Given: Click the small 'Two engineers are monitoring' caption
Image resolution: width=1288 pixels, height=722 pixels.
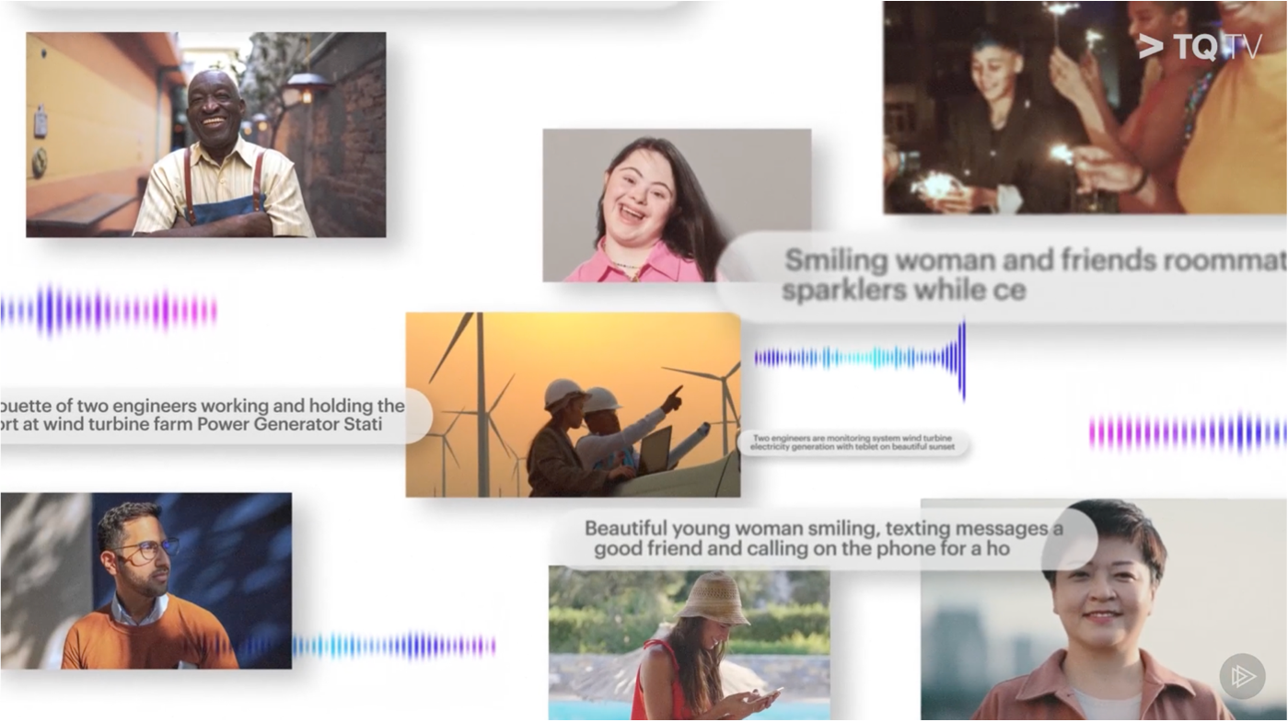Looking at the screenshot, I should click(x=853, y=443).
